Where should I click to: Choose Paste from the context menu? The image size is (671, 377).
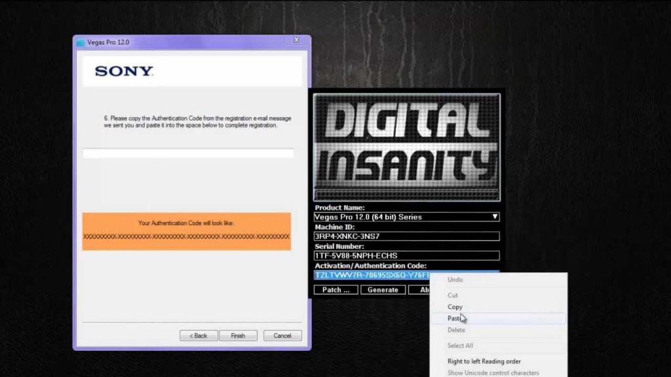pos(499,319)
